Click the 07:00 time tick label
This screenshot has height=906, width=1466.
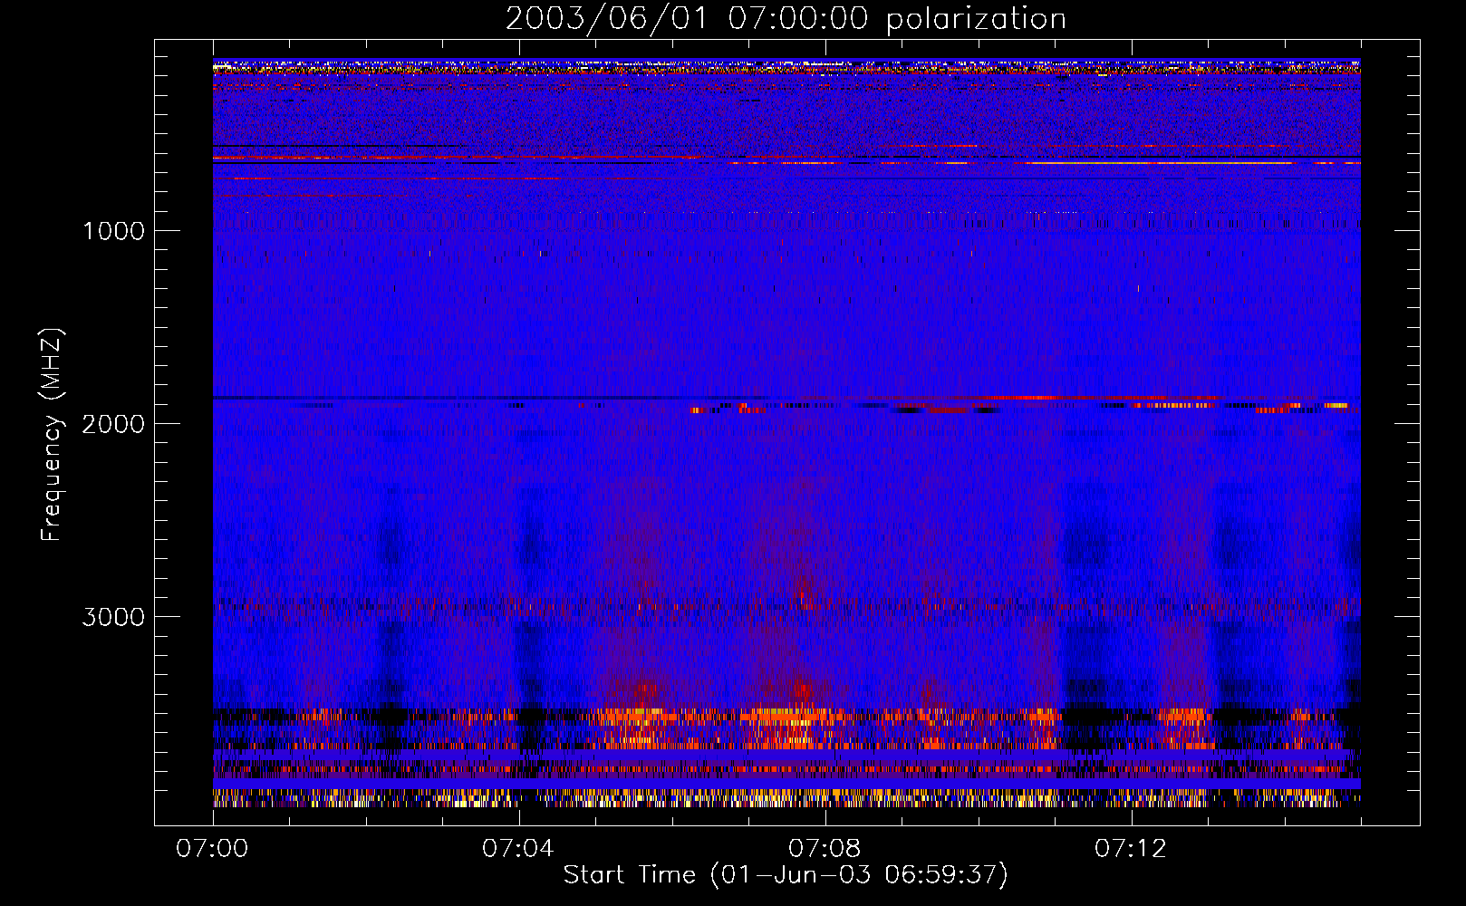click(212, 849)
